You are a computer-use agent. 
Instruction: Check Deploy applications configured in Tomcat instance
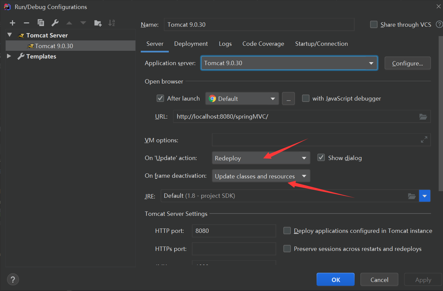point(287,231)
